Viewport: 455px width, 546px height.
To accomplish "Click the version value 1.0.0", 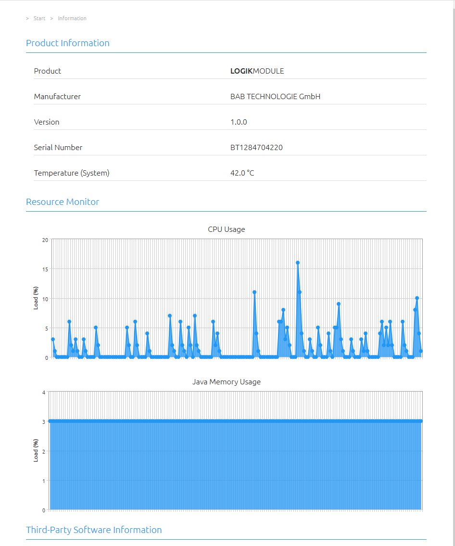I will tap(239, 122).
